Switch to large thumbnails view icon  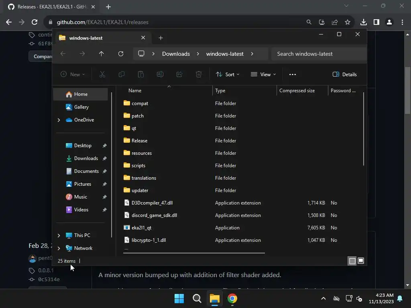(x=361, y=261)
